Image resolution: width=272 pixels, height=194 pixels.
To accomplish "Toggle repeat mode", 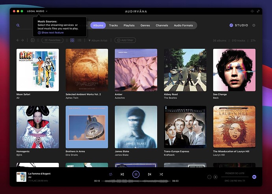I will coord(111,174).
